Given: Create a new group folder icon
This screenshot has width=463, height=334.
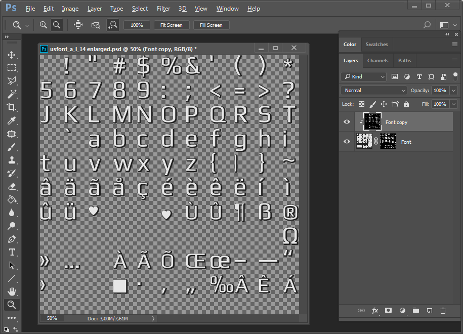Looking at the screenshot, I should coord(416,310).
